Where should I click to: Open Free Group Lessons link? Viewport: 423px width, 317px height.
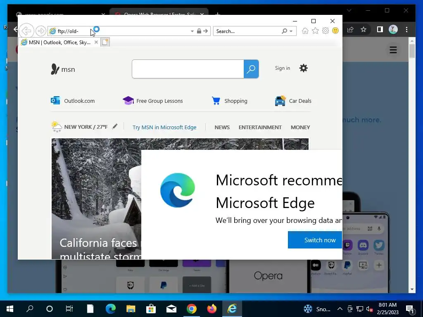tap(153, 101)
